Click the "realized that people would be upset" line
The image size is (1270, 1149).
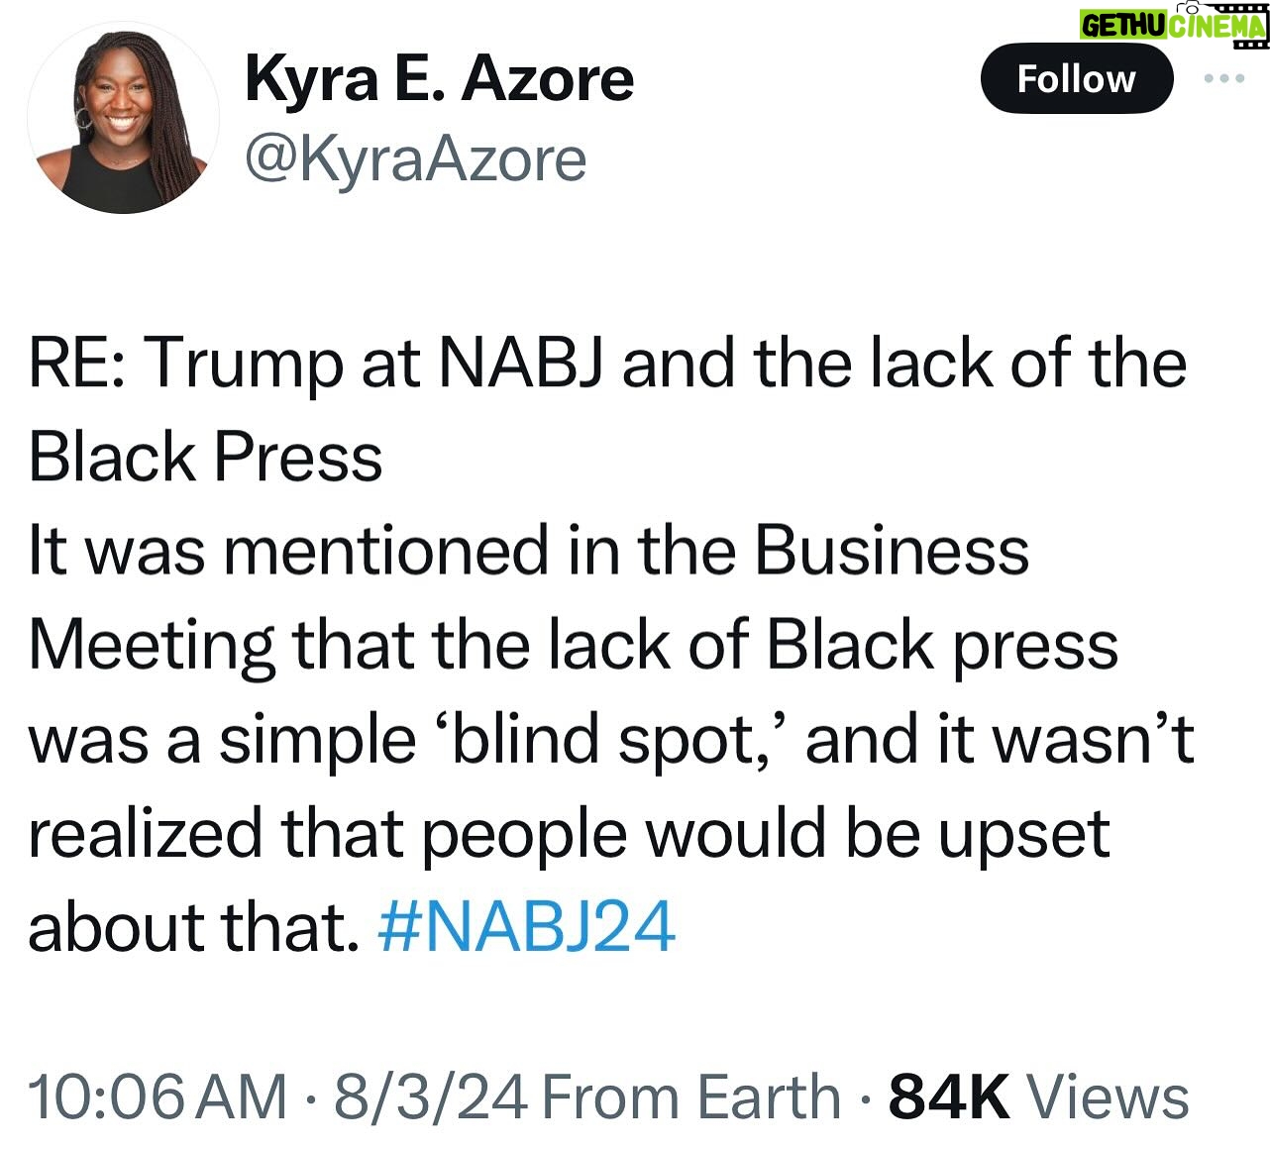click(568, 834)
